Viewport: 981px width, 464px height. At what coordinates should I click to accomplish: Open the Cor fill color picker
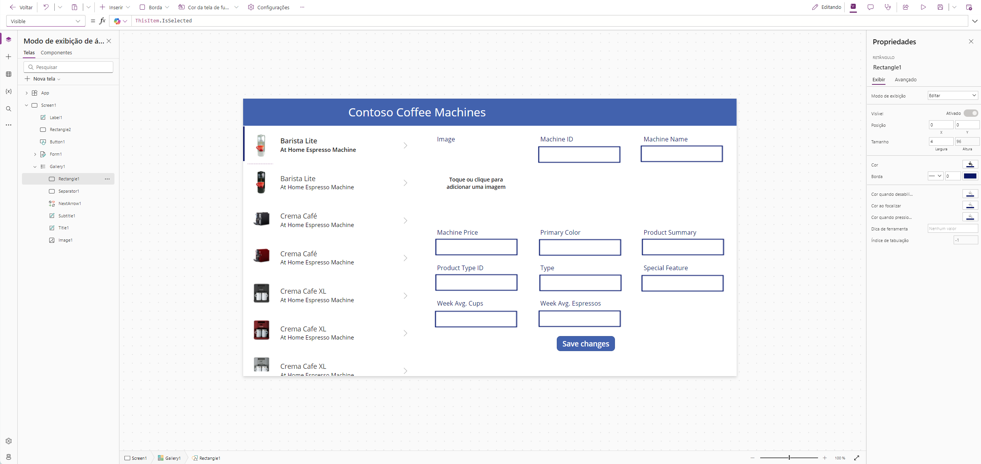970,165
